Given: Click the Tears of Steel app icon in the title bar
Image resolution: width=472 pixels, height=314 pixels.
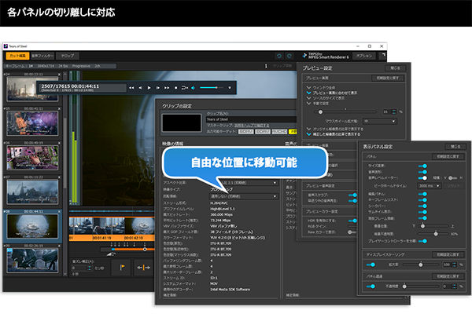Looking at the screenshot, I should point(6,46).
